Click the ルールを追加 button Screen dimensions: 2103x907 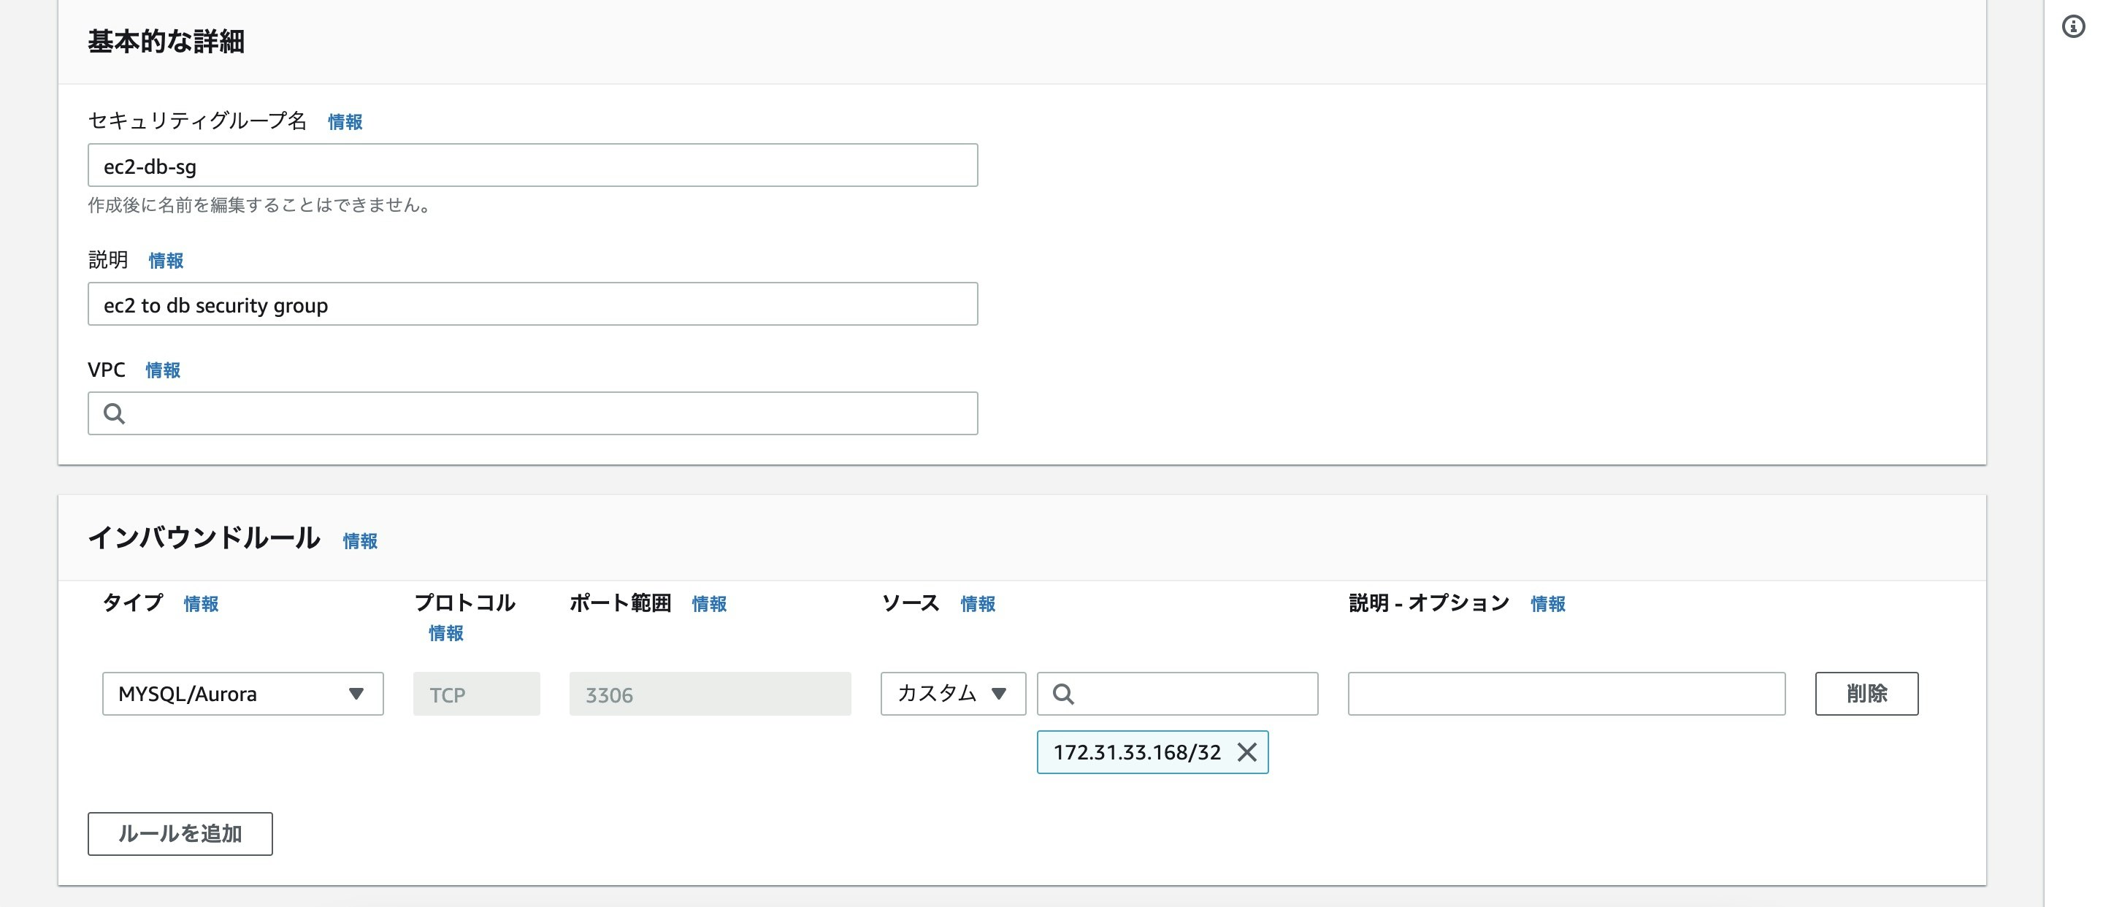coord(180,833)
